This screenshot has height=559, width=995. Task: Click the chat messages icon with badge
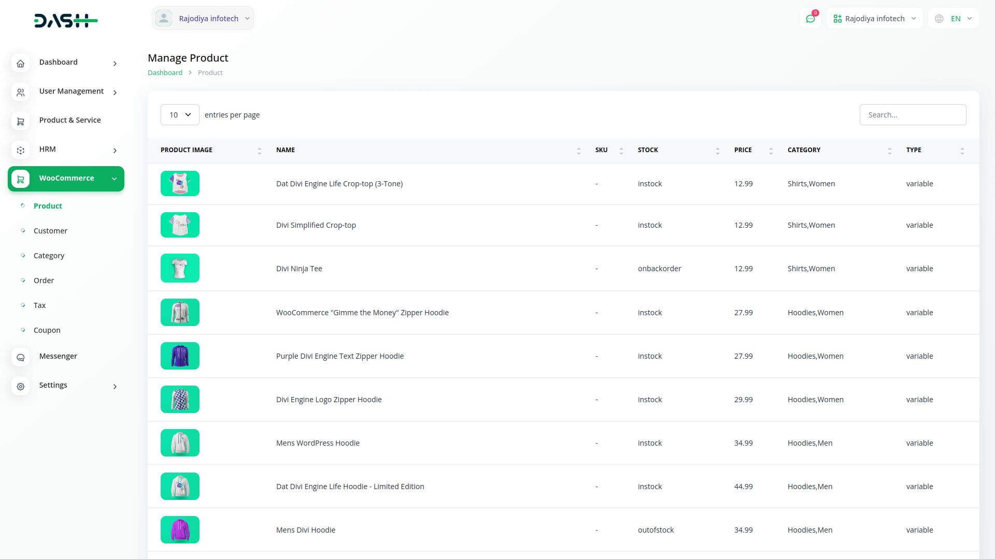pyautogui.click(x=811, y=19)
